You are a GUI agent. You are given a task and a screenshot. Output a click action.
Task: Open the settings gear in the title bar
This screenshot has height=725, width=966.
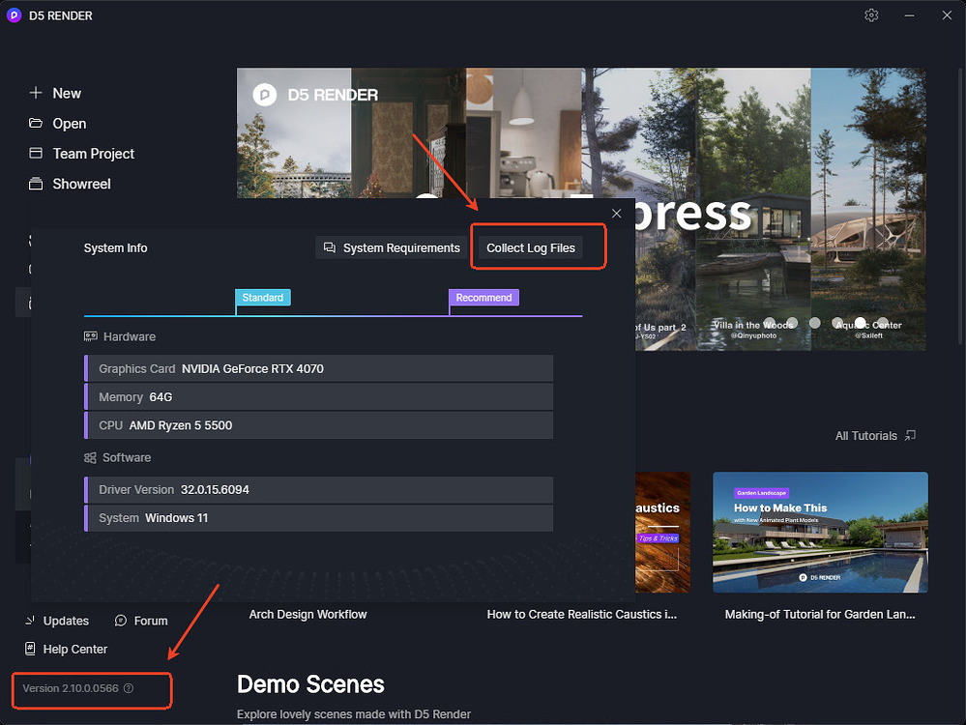871,15
